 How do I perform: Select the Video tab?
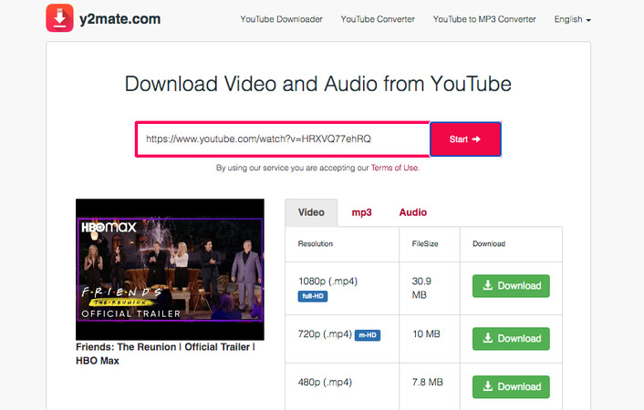[311, 212]
